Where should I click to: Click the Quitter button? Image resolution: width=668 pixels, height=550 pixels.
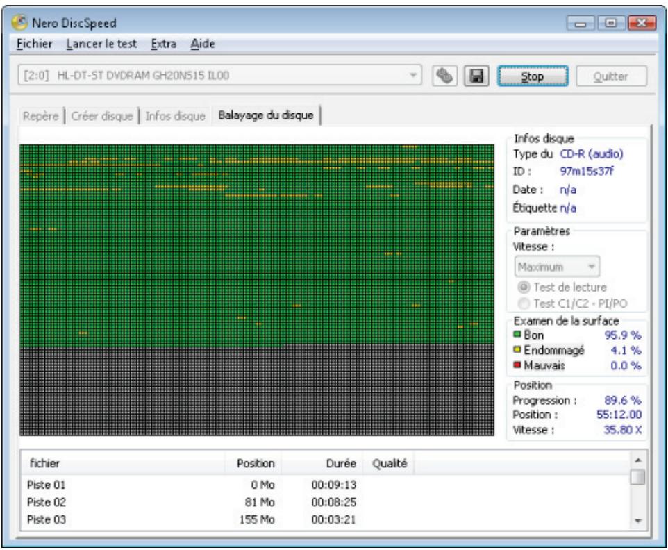click(611, 76)
